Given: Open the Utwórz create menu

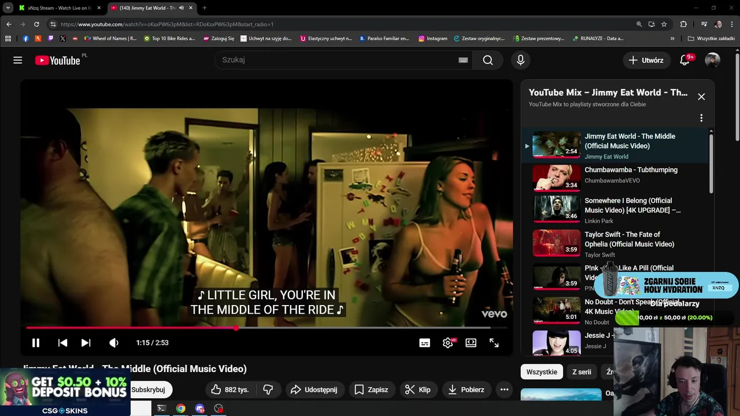Looking at the screenshot, I should click(646, 60).
